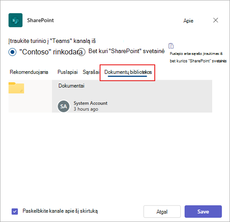Select the Dokumentai library row
230x222 pixels.
pos(110,96)
